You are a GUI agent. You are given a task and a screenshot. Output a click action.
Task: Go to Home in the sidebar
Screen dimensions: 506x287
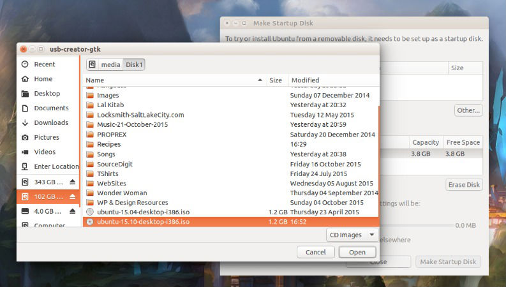[48, 78]
